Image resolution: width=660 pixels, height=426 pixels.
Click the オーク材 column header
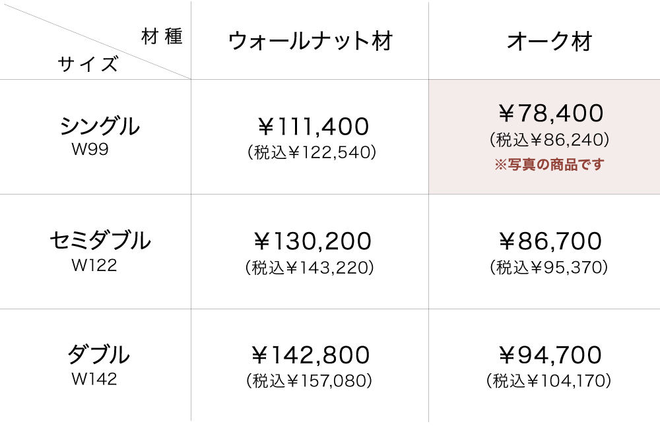coord(549,42)
